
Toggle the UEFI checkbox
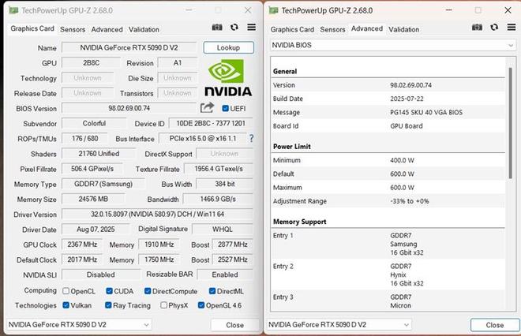tap(226, 109)
